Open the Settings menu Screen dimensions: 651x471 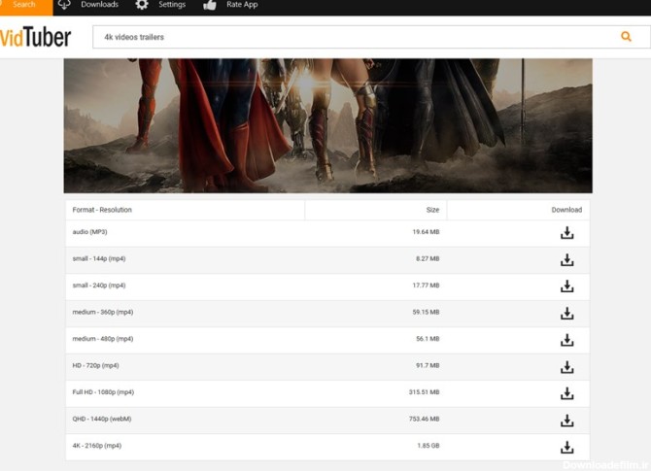point(161,6)
